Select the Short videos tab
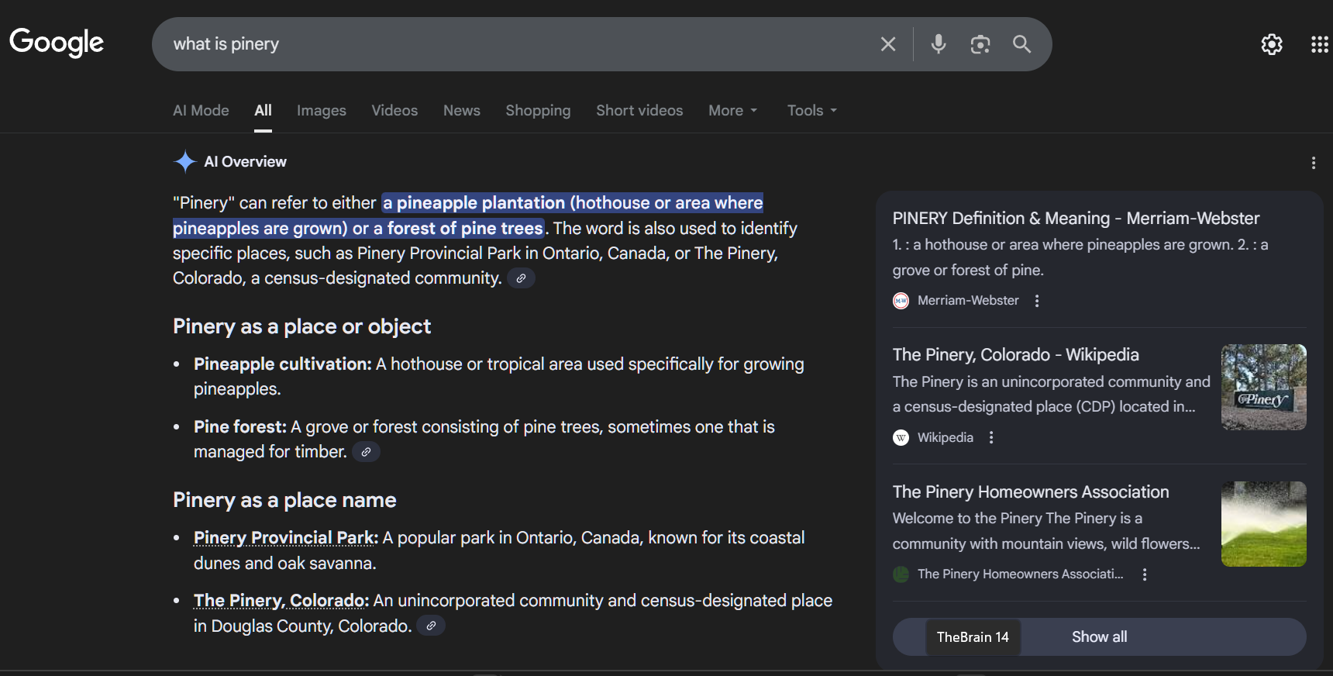Viewport: 1333px width, 676px height. pyautogui.click(x=639, y=111)
